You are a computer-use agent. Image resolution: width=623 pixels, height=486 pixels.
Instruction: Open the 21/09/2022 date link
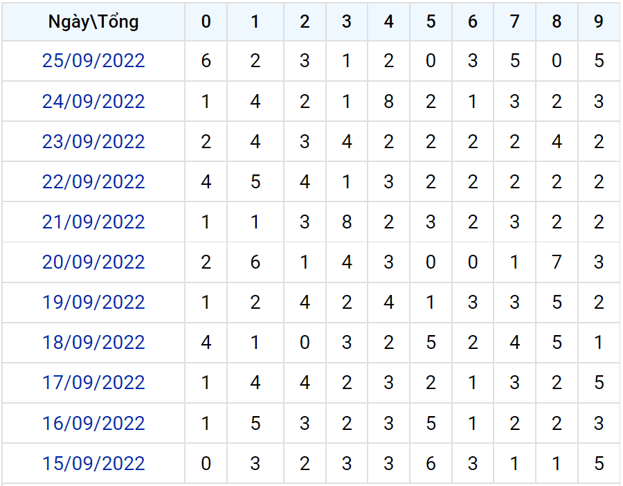point(93,222)
